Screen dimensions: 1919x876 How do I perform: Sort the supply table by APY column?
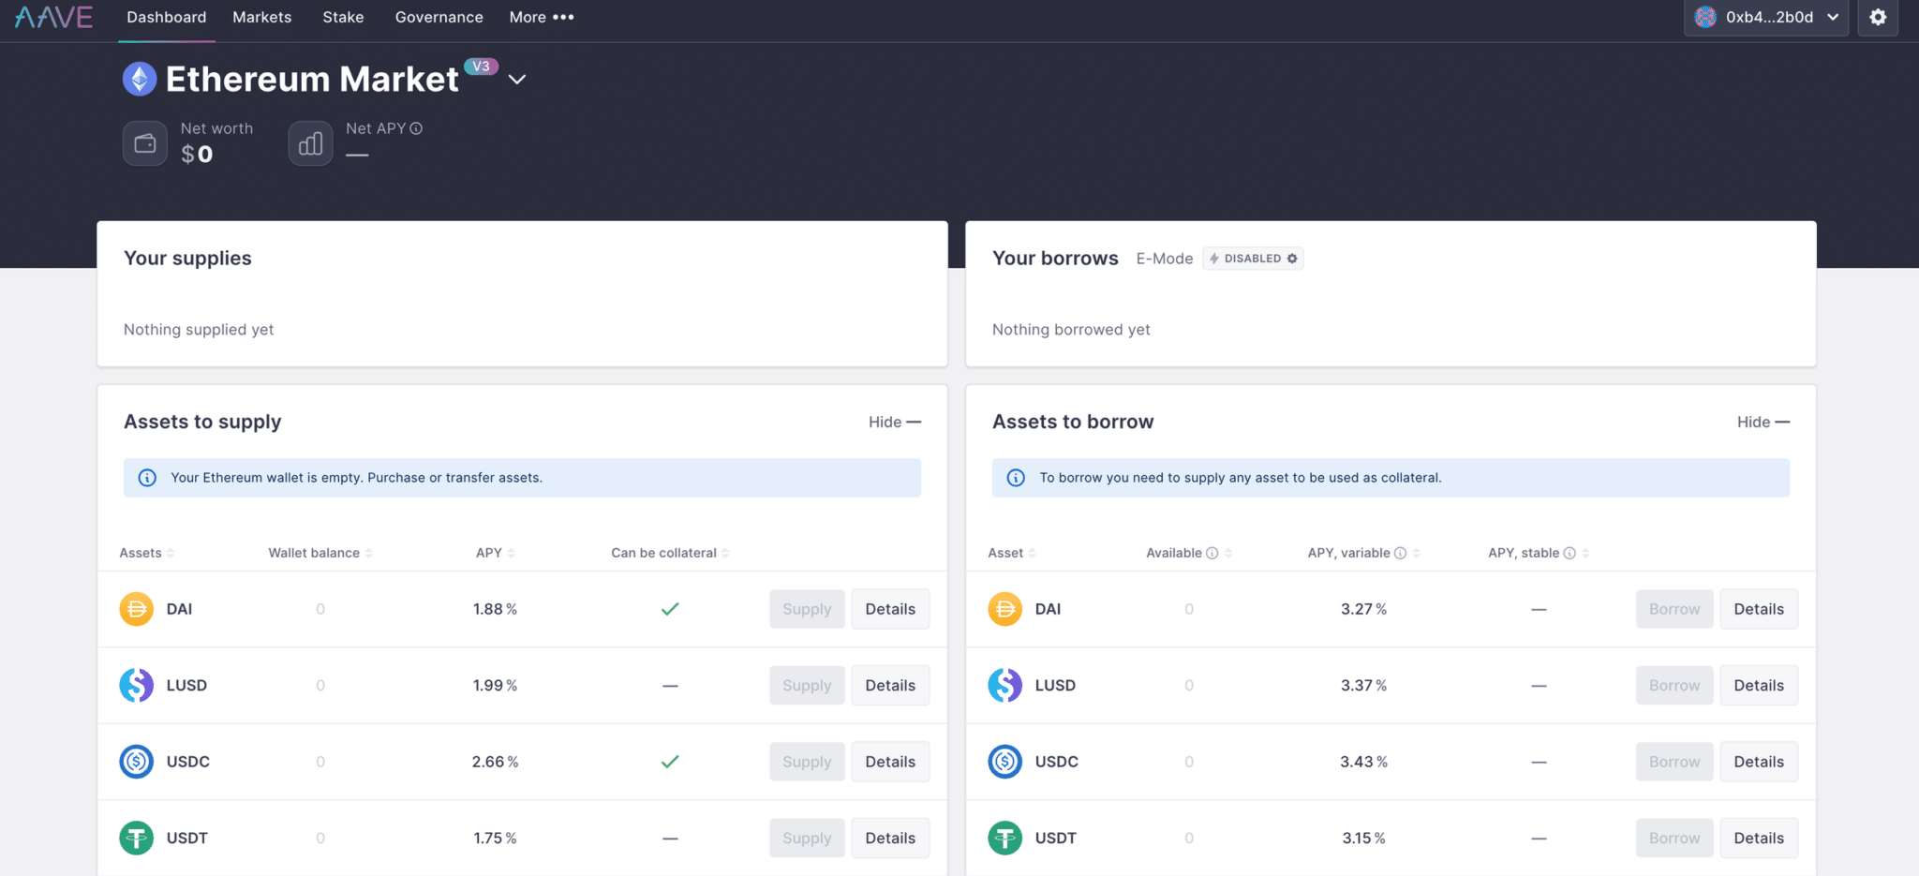[494, 552]
